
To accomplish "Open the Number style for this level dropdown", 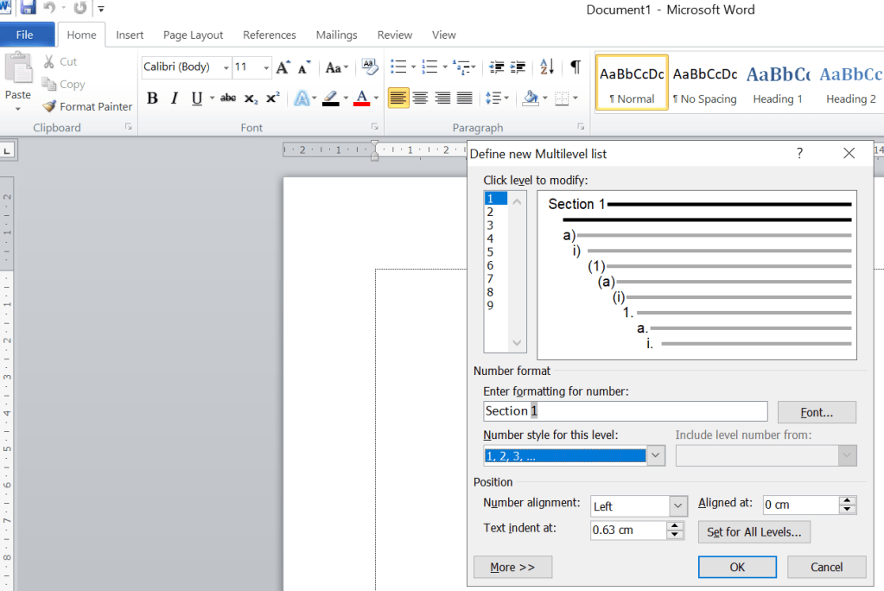I will 656,455.
